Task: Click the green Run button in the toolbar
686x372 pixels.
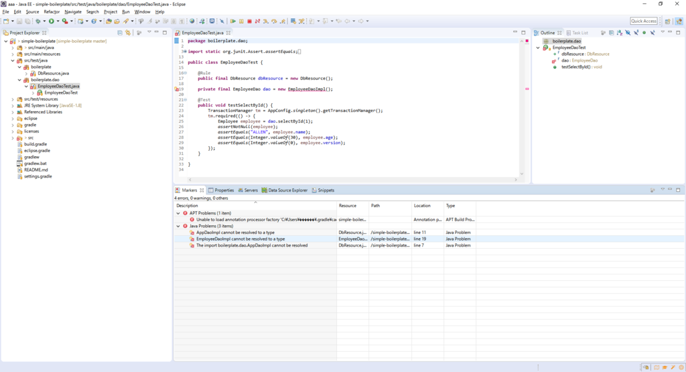Action: [51, 21]
